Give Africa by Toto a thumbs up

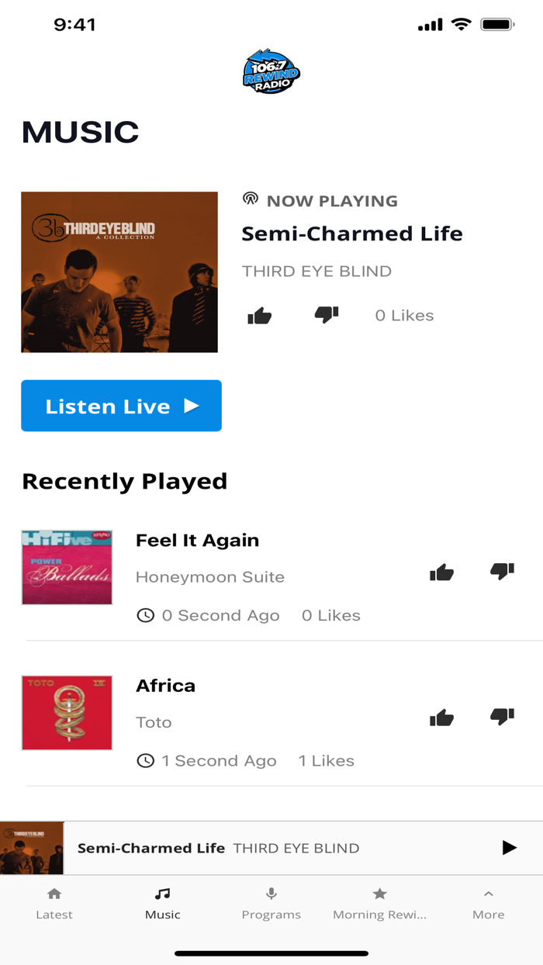pyautogui.click(x=441, y=718)
